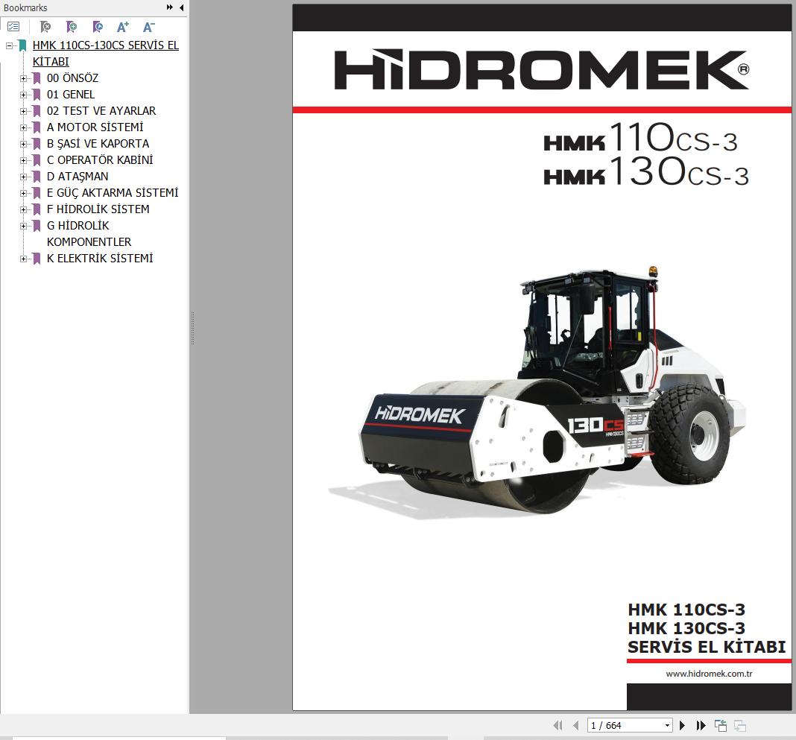
Task: Collapse the Bookmarks panel with left arrow
Action: point(181,7)
